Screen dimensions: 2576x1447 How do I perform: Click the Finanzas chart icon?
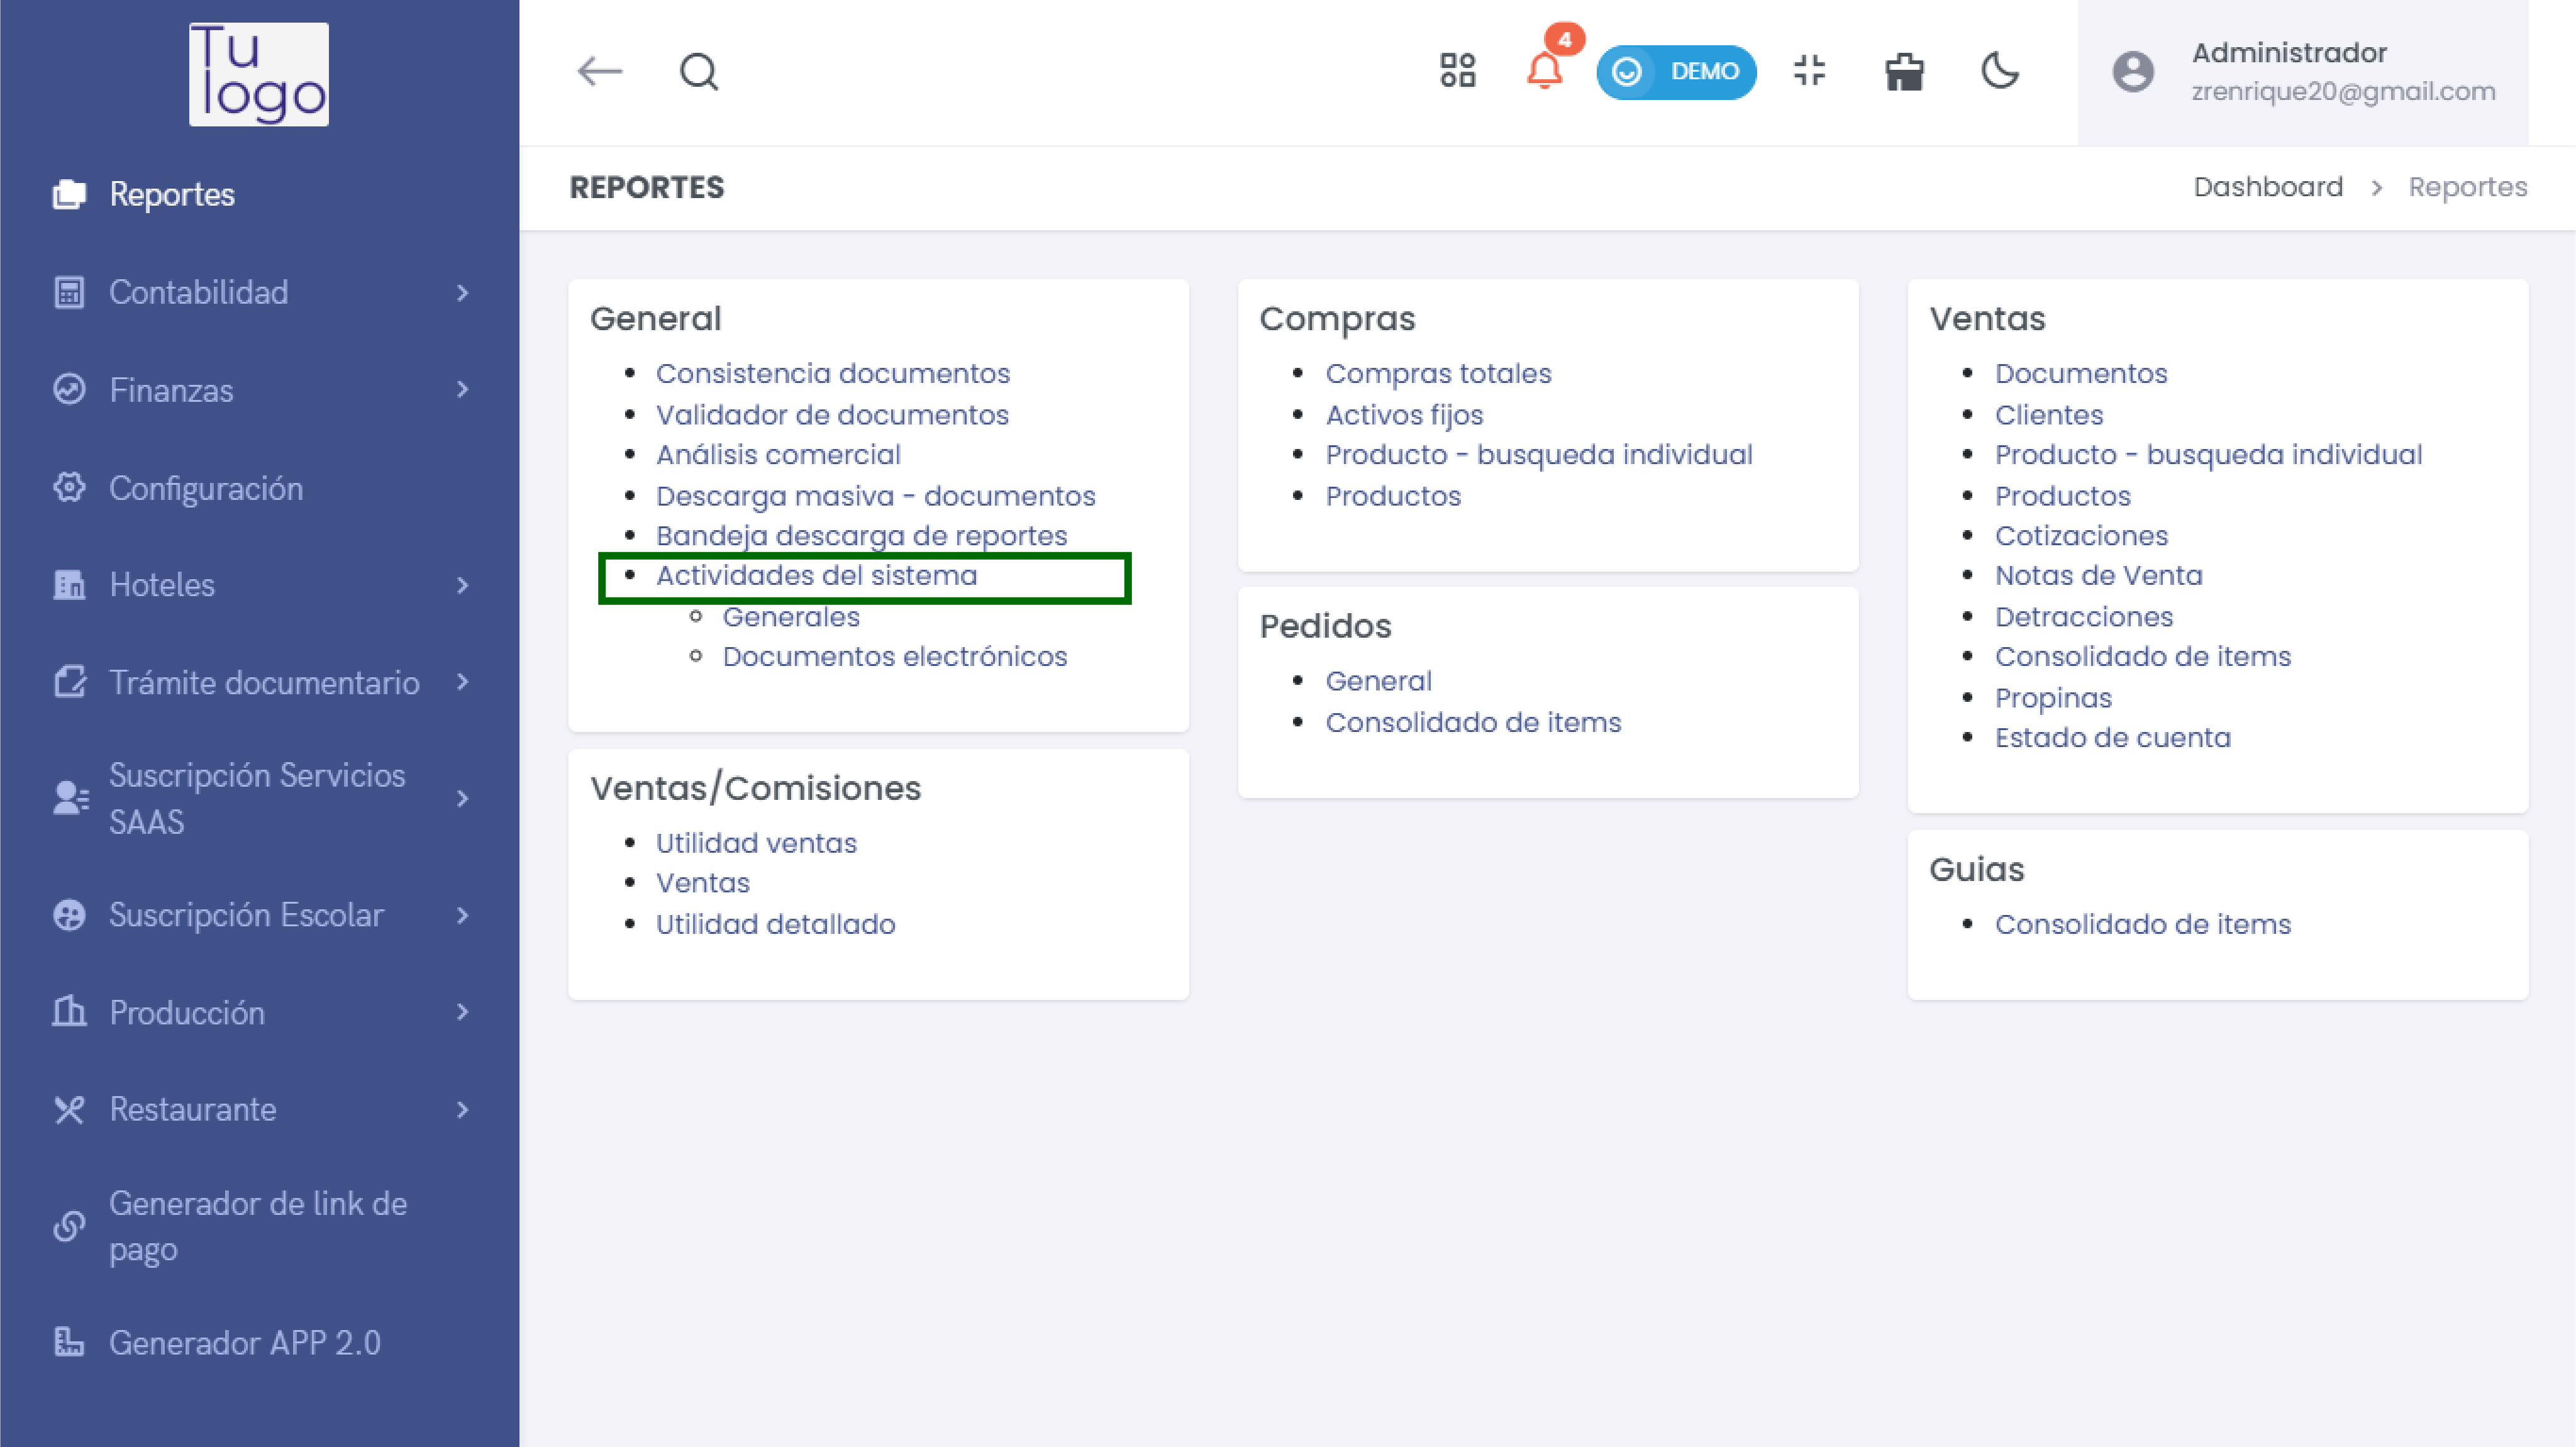coord(69,389)
